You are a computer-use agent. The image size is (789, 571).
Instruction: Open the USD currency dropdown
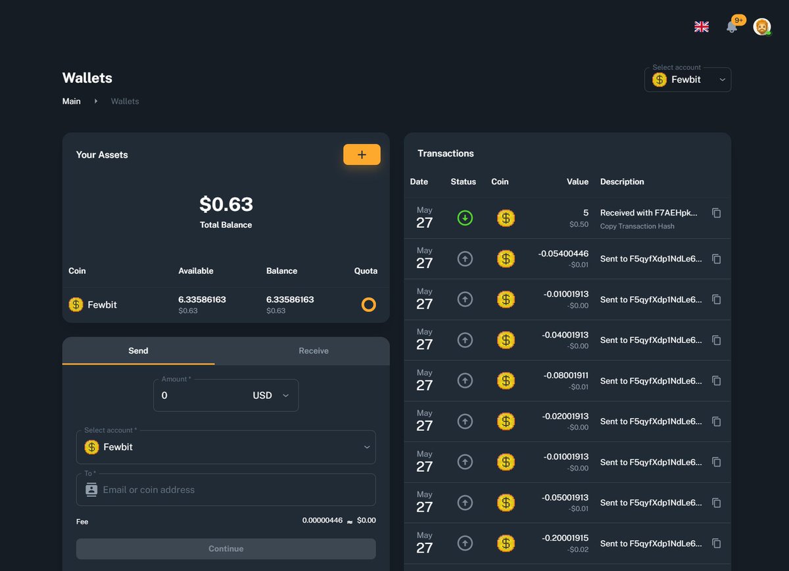272,396
